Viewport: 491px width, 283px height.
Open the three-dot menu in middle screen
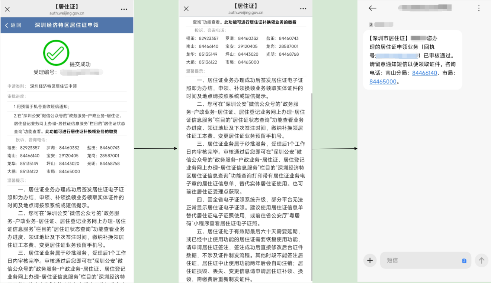(303, 9)
